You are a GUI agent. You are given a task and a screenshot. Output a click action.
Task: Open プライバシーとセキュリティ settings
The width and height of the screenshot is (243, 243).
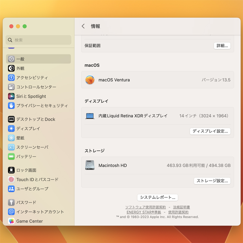pyautogui.click(x=38, y=106)
